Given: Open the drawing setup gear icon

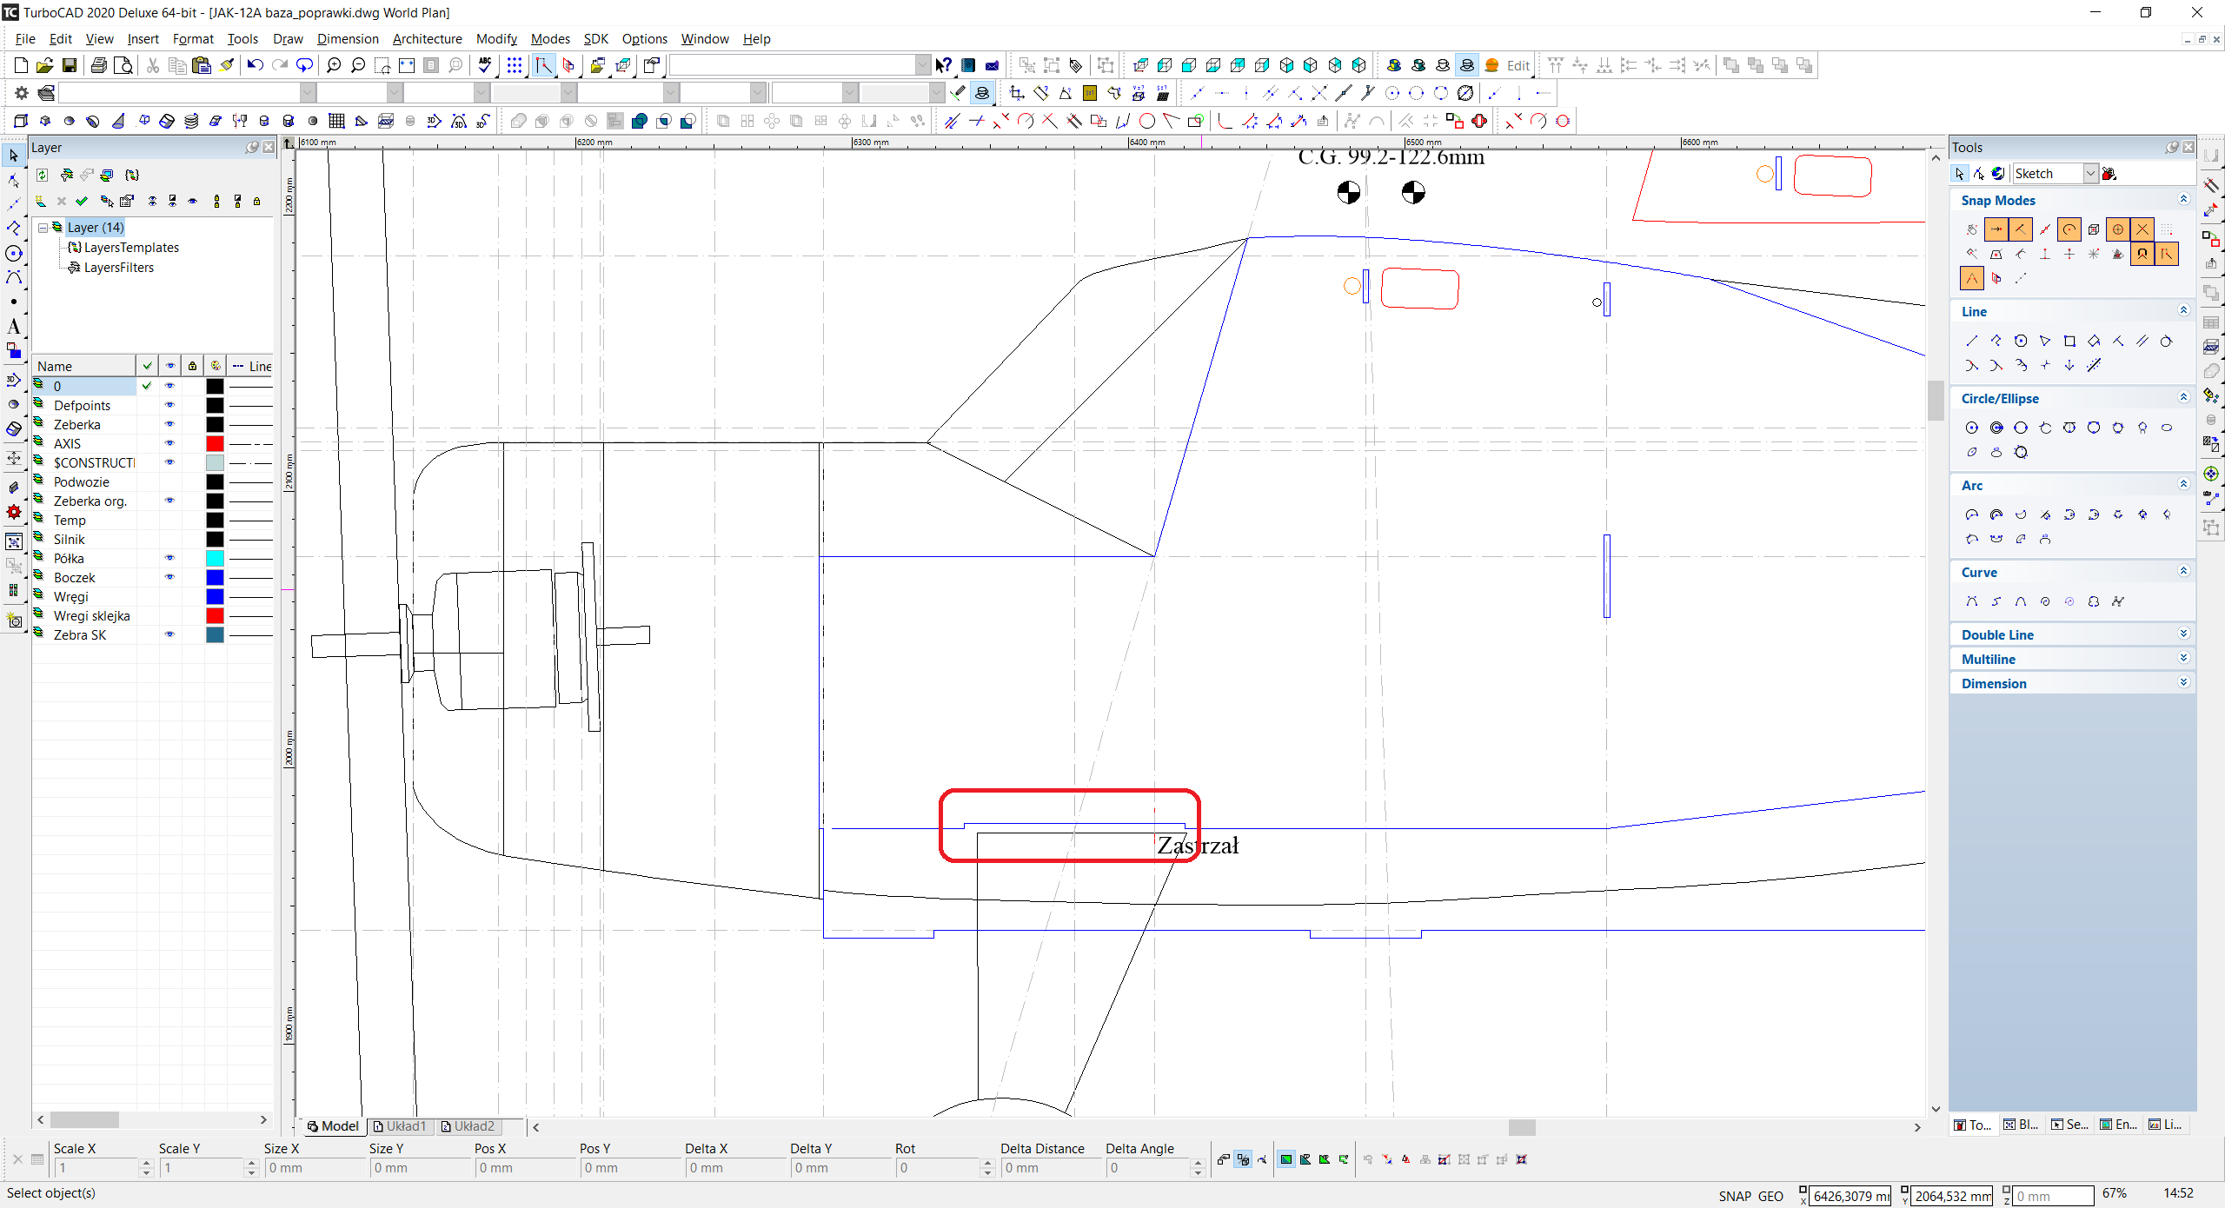Looking at the screenshot, I should click(22, 93).
